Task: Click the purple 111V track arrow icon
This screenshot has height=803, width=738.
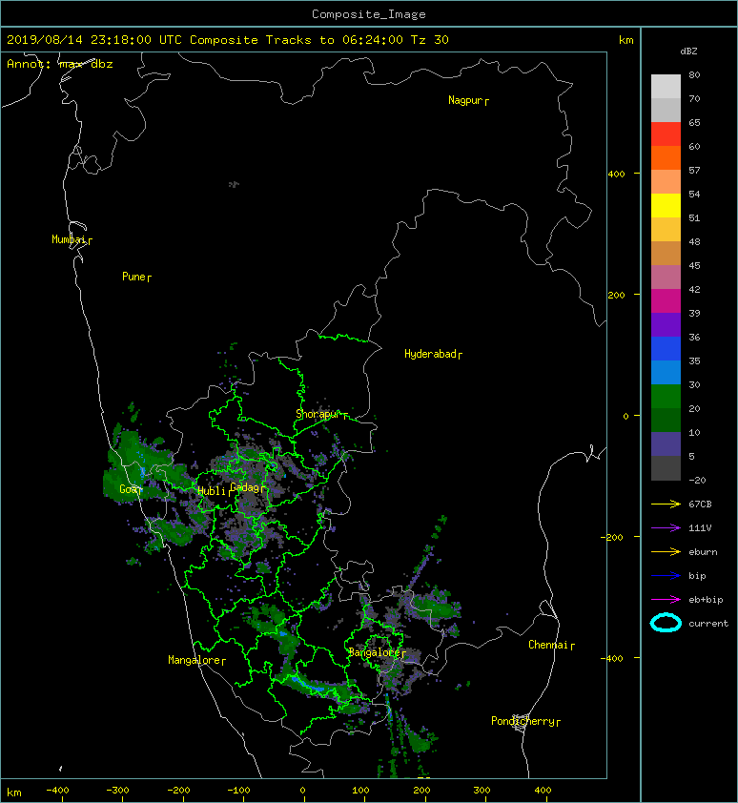Action: tap(666, 528)
